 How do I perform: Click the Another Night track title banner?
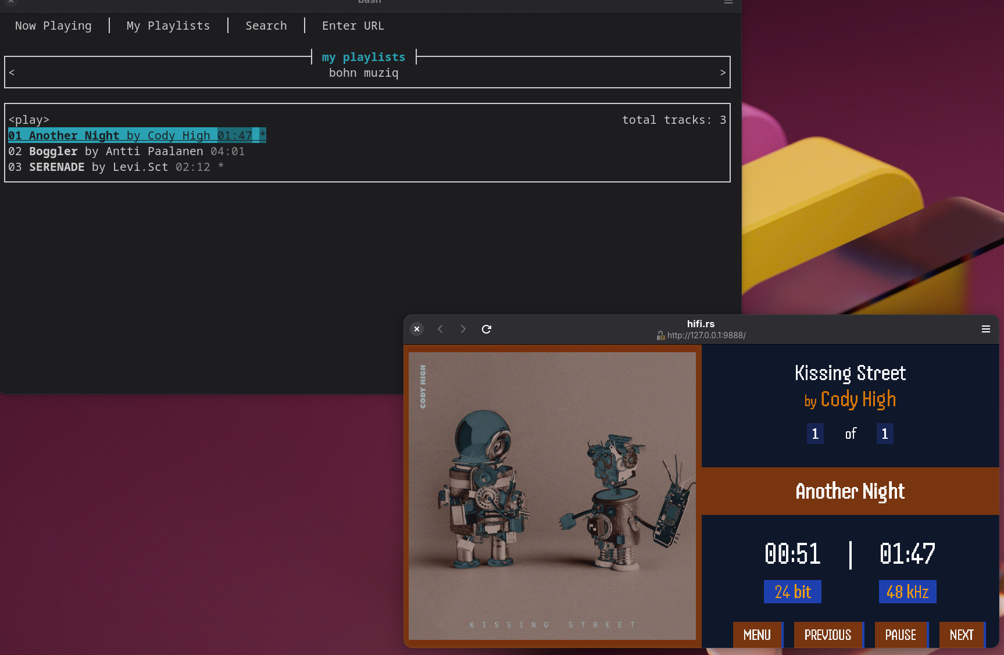tap(850, 491)
